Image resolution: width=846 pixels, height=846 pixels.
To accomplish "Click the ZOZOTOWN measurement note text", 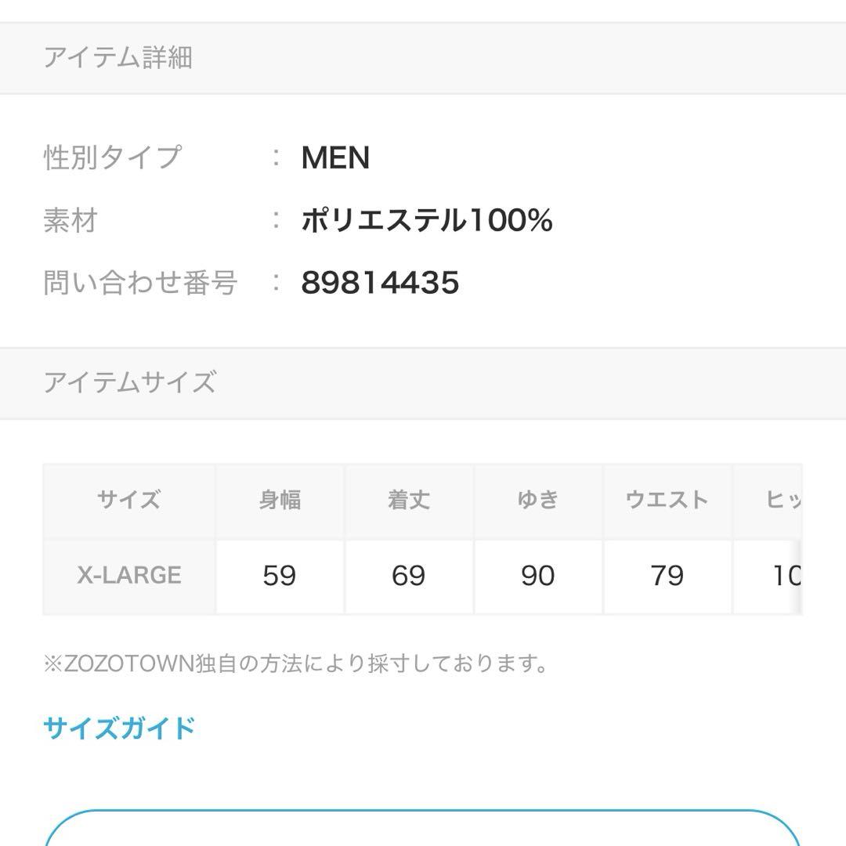I will pyautogui.click(x=295, y=663).
